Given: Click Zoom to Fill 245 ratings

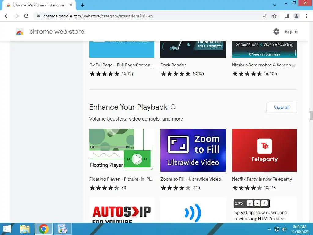Looking at the screenshot, I should click(x=196, y=188).
